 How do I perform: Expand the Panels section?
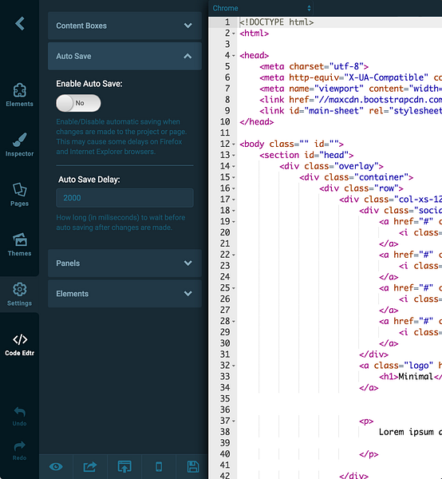click(x=124, y=263)
